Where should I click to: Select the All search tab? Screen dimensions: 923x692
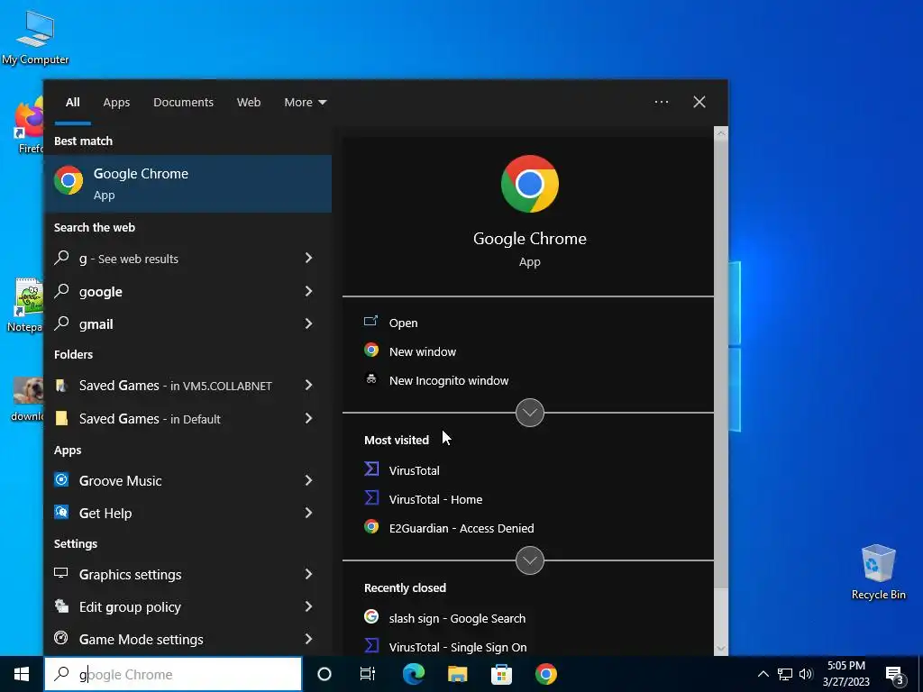[72, 103]
